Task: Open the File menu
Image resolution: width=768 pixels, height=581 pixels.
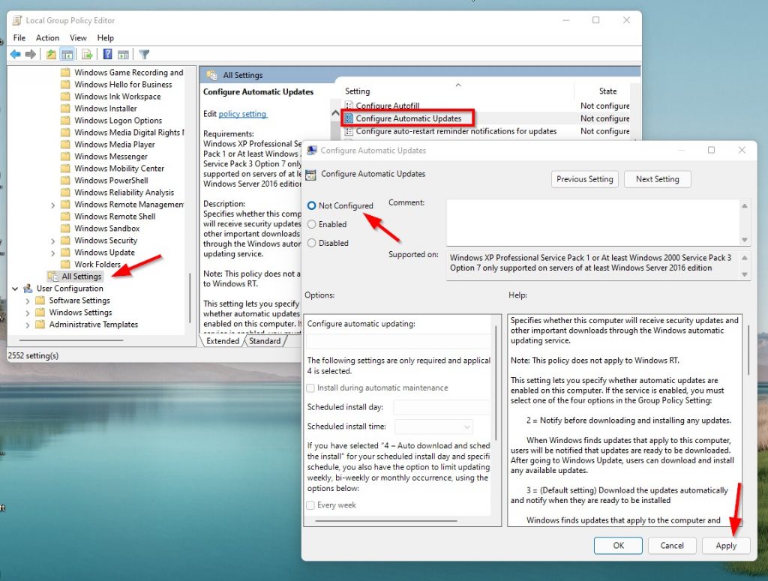Action: [x=19, y=37]
